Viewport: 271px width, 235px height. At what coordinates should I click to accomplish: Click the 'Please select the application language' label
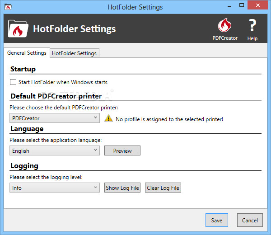point(56,140)
